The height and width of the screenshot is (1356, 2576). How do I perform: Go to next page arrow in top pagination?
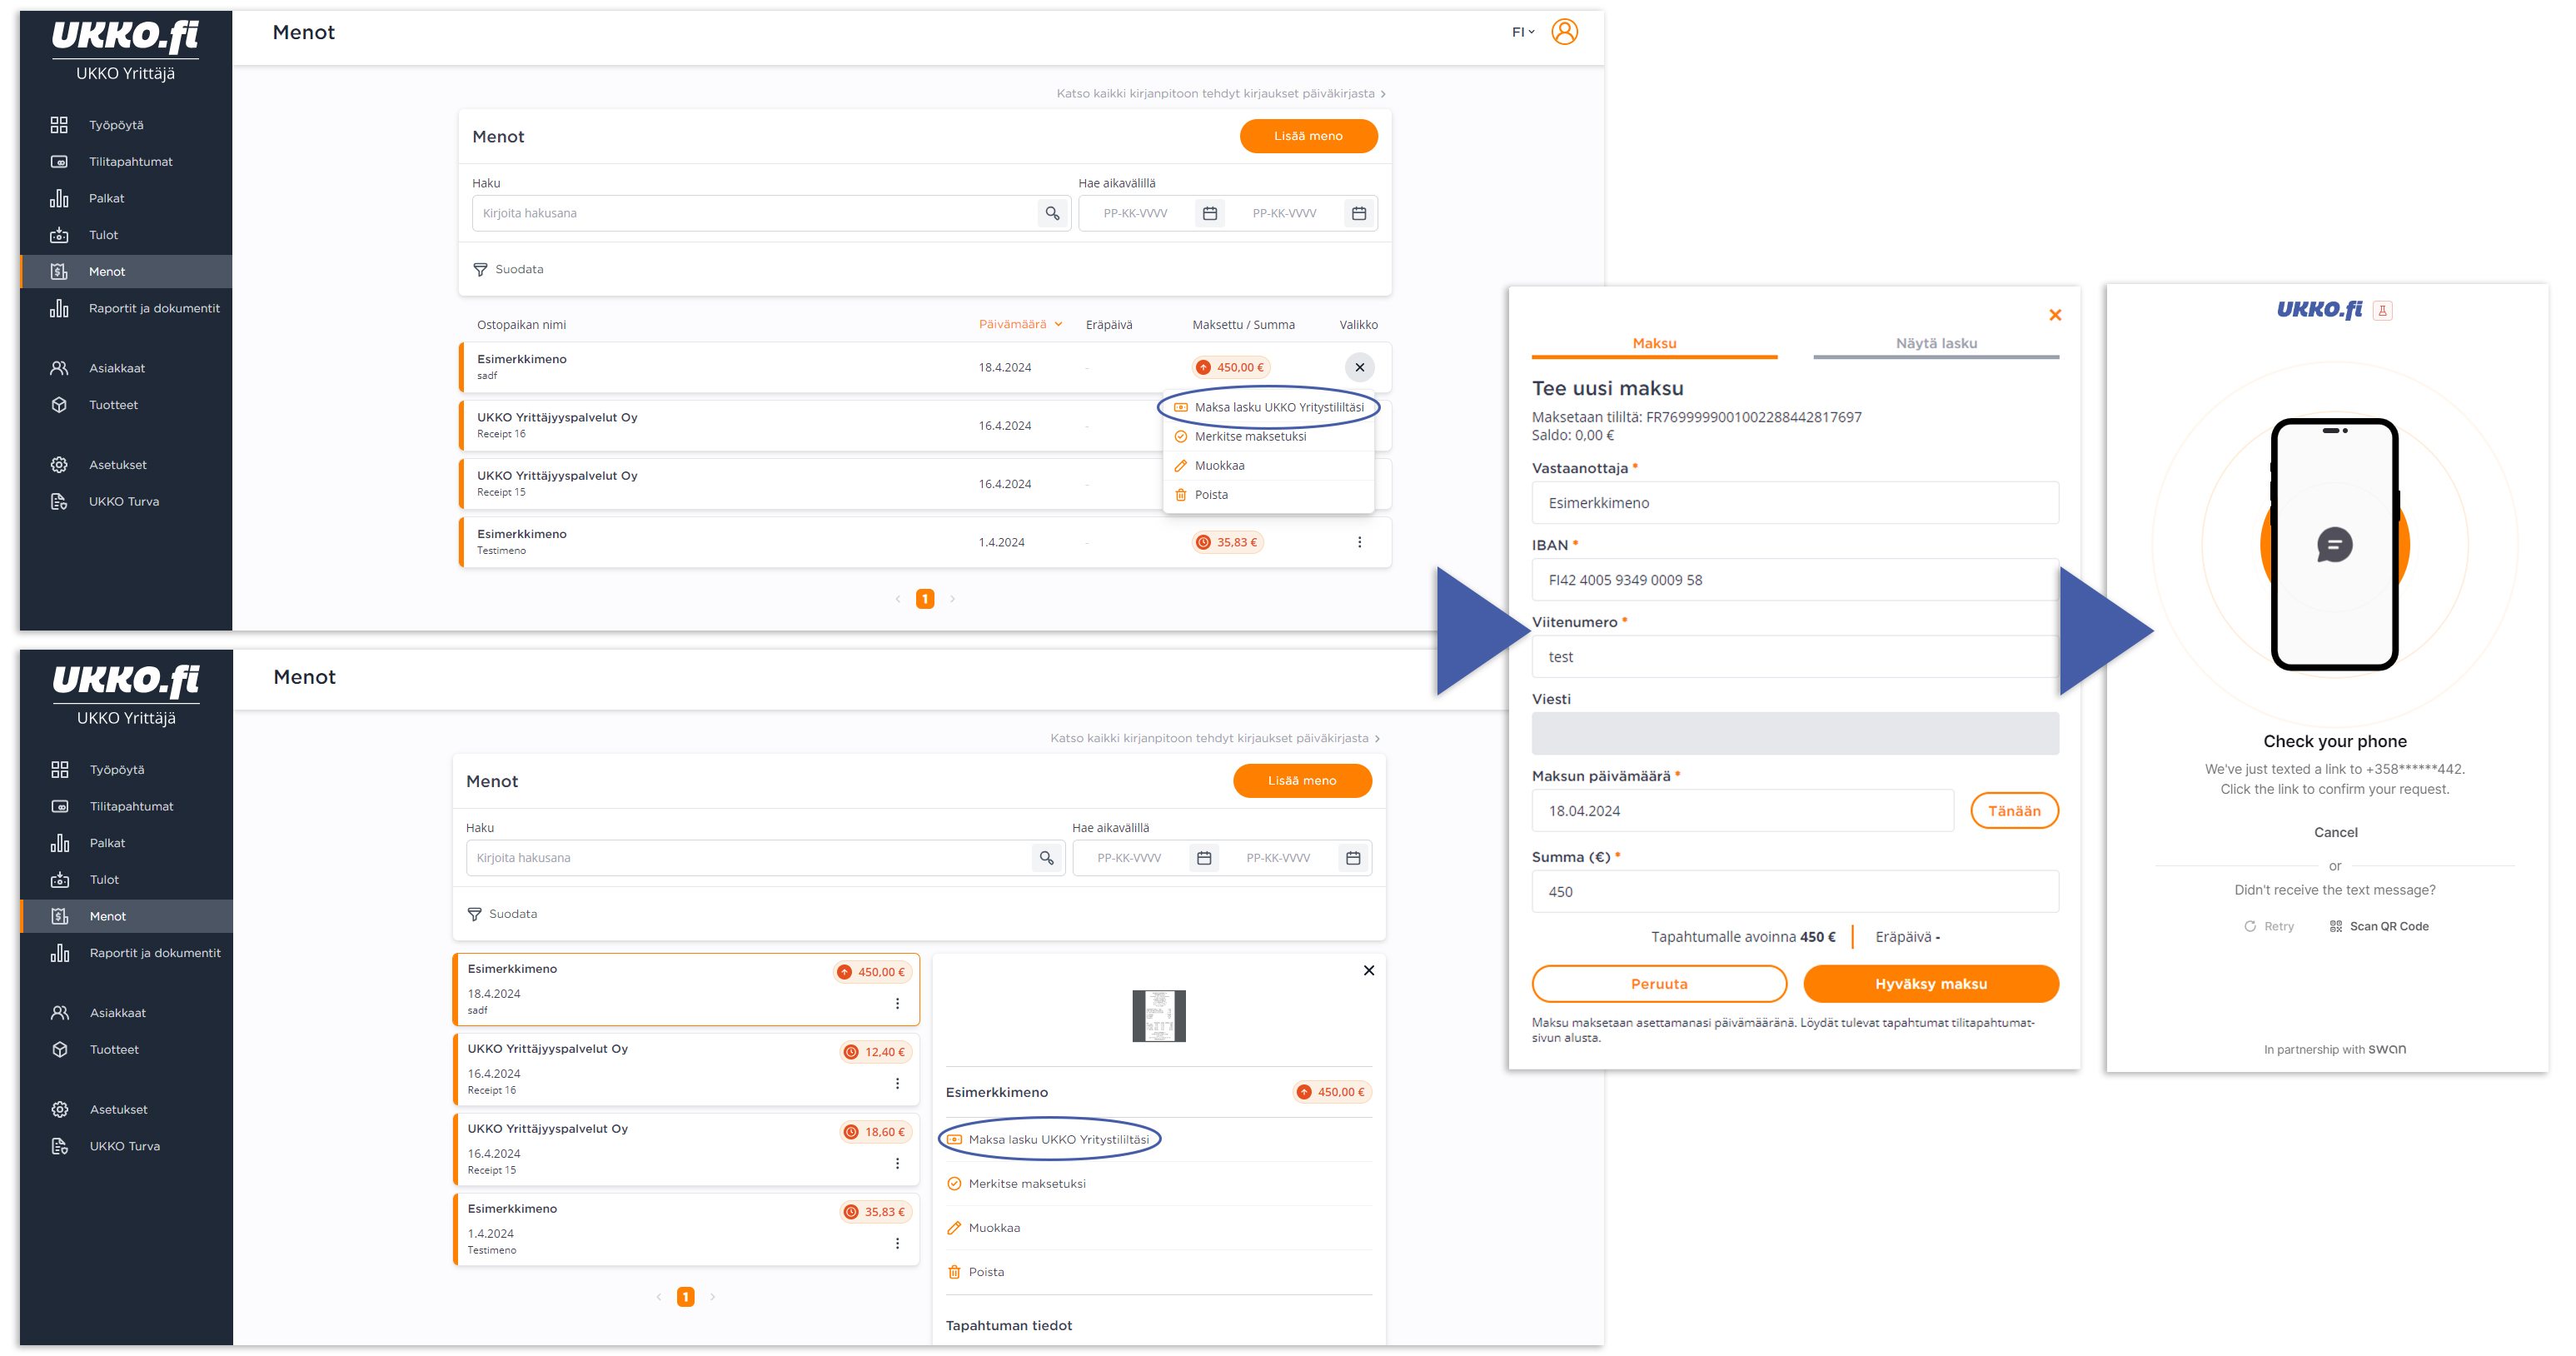click(x=952, y=599)
